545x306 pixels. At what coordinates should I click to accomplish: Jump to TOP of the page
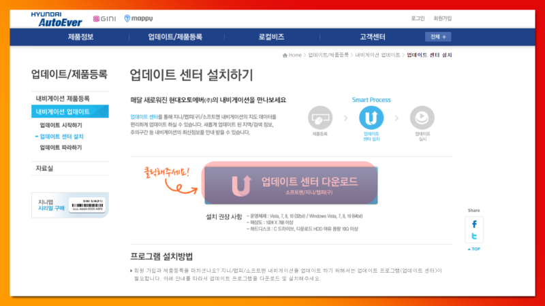tap(473, 249)
